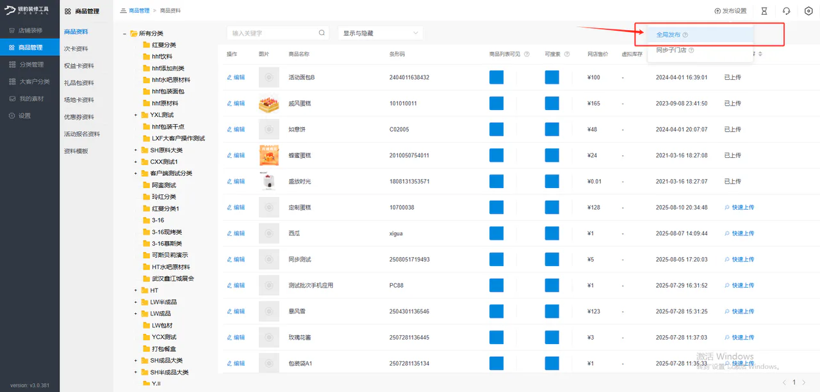Click the question mark next to 同步子门店
This screenshot has height=392, width=820.
(x=691, y=51)
